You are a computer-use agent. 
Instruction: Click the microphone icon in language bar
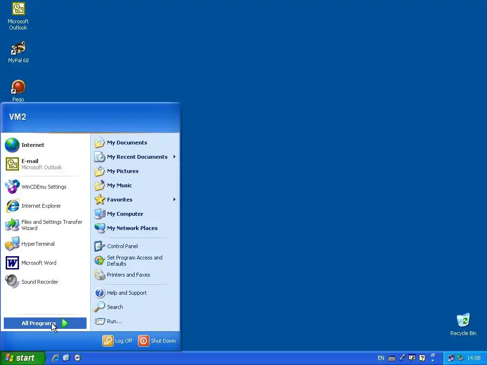point(402,358)
